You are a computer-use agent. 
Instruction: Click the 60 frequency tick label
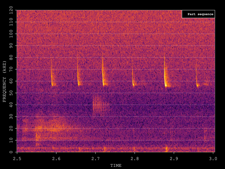(11, 81)
